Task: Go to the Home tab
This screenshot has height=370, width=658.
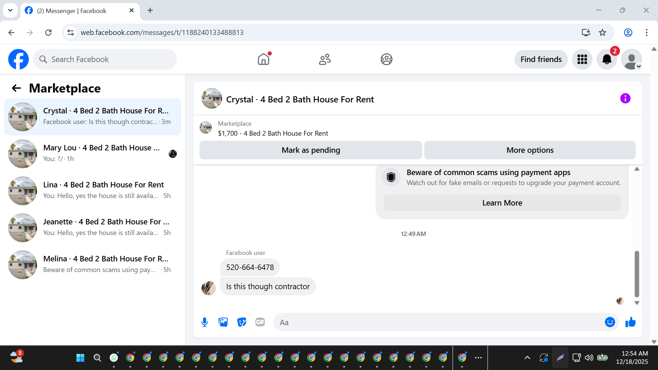Action: (264, 59)
